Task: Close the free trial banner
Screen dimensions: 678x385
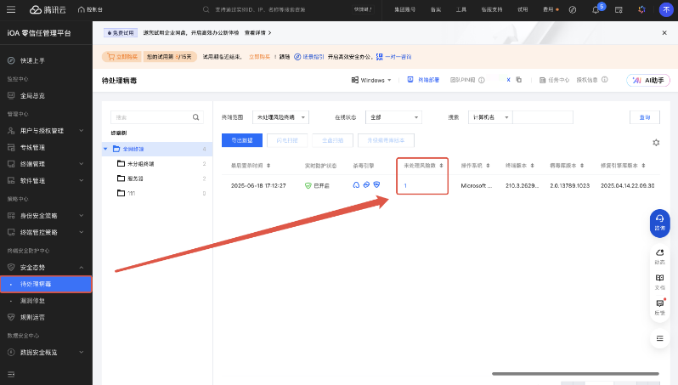Action: tap(664, 32)
